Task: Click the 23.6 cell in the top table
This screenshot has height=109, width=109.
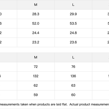Action: (x=73, y=42)
